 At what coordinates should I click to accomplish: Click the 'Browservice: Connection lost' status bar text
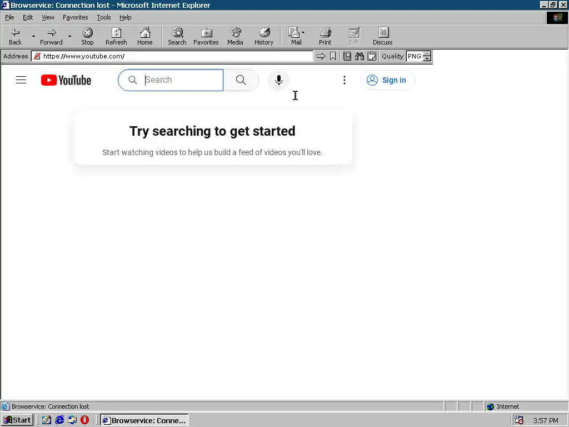point(50,406)
